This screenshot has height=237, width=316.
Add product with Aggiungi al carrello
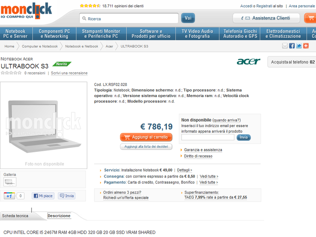click(146, 137)
